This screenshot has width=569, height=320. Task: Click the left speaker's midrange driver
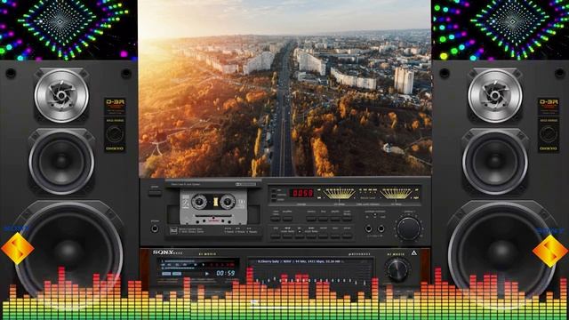pos(61,162)
